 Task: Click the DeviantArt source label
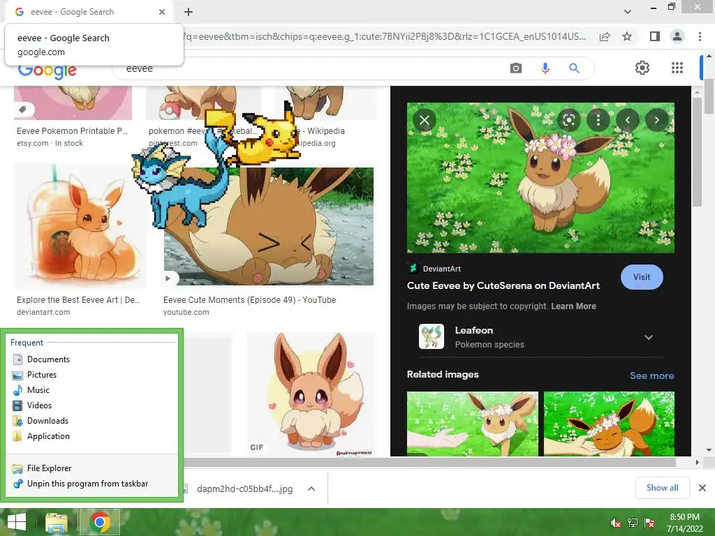pos(441,269)
